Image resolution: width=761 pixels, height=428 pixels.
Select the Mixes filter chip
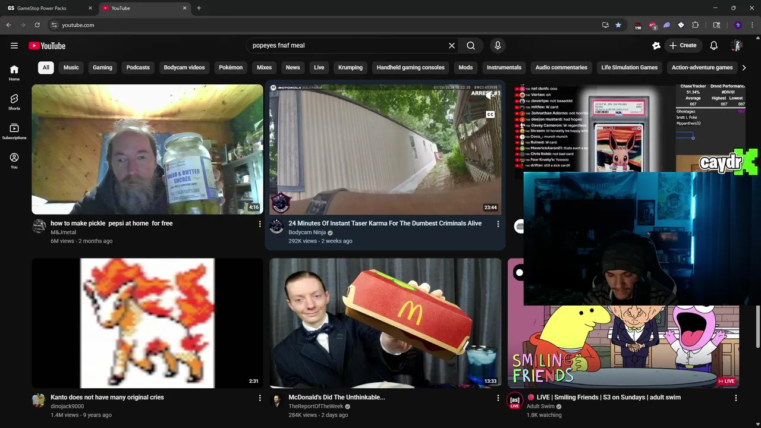[264, 67]
